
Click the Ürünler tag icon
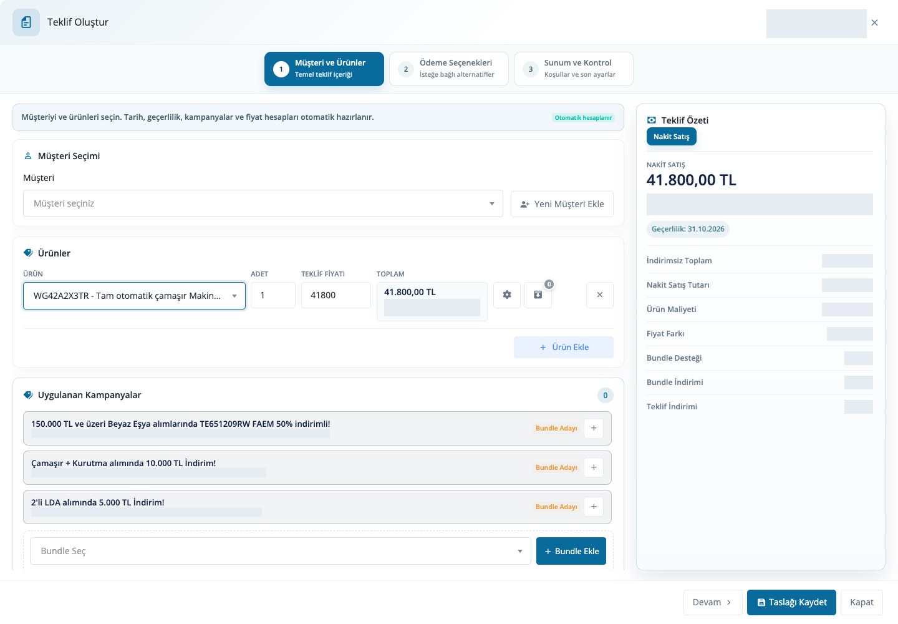coord(28,253)
